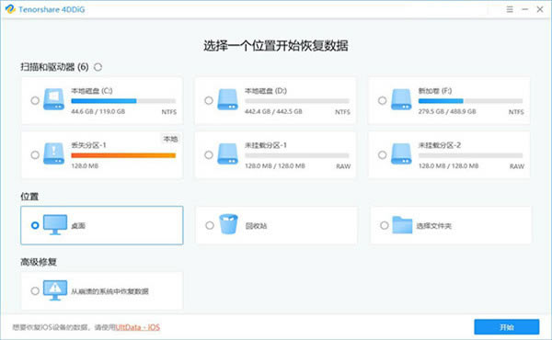Viewport: 552px width, 340px height.
Task: Select the radio button for disk D:
Action: (209, 100)
